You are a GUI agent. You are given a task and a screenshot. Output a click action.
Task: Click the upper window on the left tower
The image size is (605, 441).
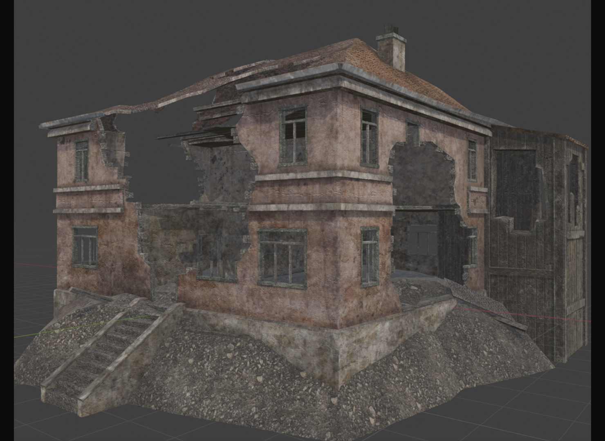[81, 161]
